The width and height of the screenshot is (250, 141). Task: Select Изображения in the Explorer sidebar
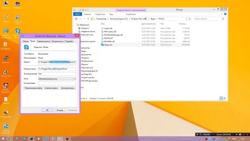coord(87,61)
